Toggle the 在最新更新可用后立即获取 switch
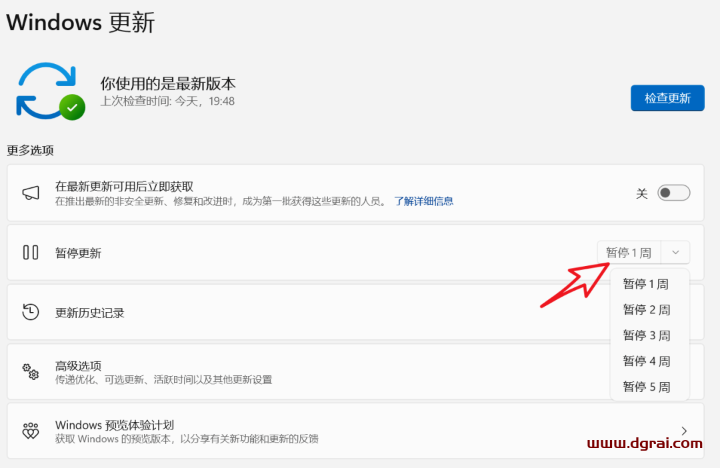The height and width of the screenshot is (468, 720). [x=673, y=193]
